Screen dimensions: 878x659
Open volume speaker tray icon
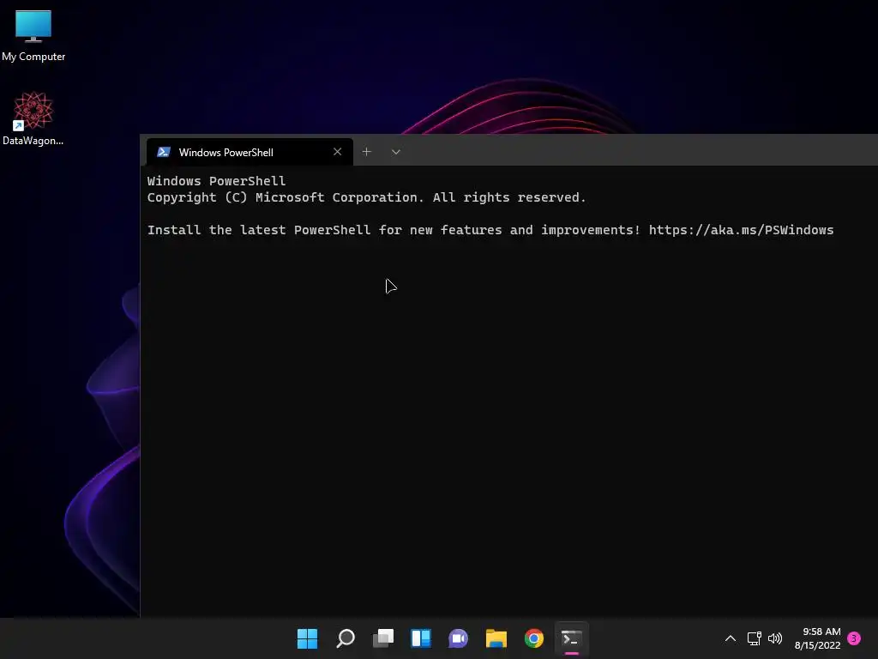(775, 638)
